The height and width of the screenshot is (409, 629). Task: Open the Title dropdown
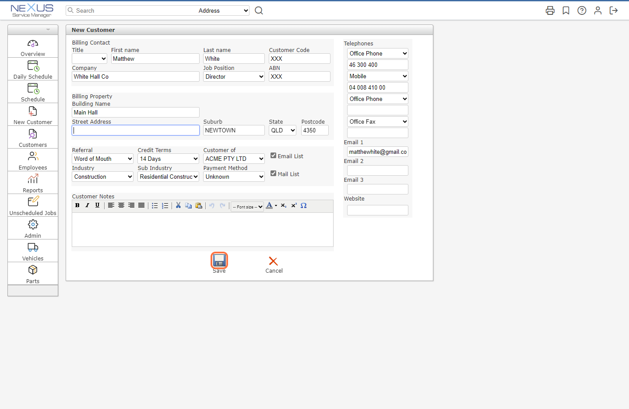click(89, 59)
